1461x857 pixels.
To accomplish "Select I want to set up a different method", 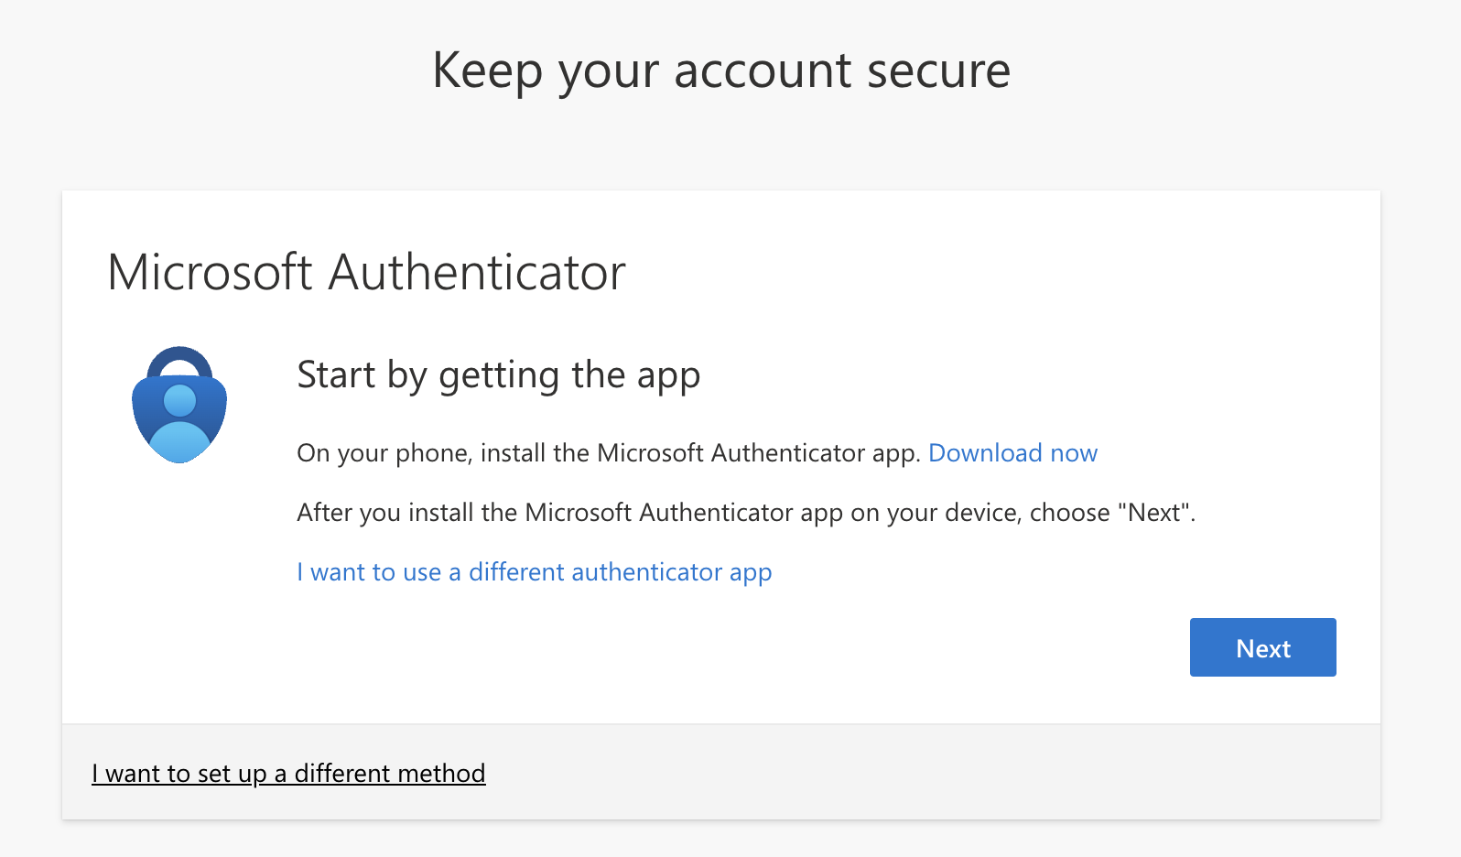I will (x=288, y=774).
